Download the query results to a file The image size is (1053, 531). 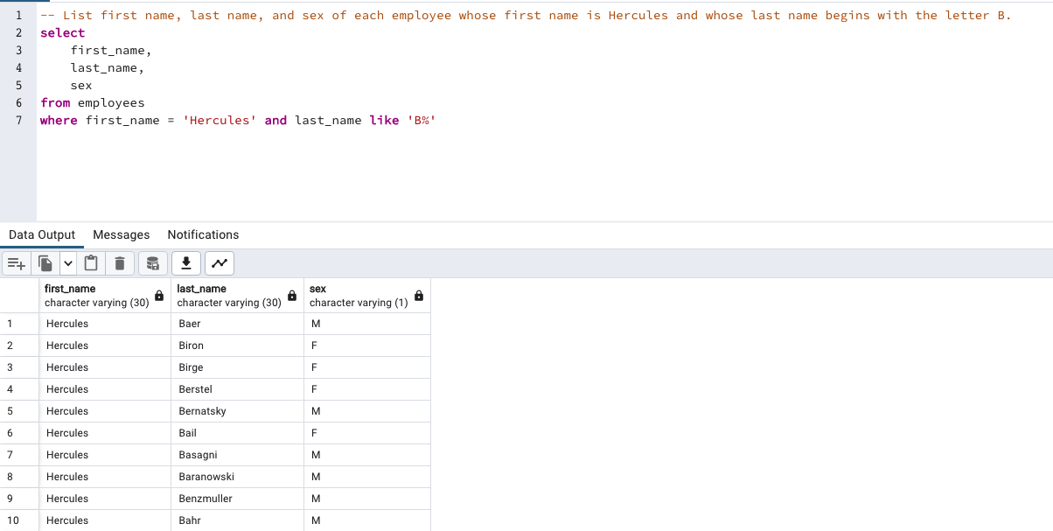pos(185,262)
